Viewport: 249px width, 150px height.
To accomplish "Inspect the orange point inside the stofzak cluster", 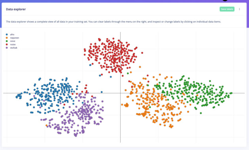I will pyautogui.click(x=46, y=125).
